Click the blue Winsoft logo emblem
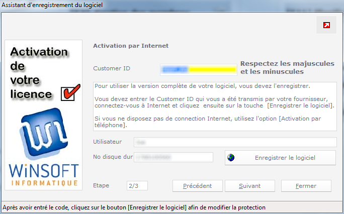 pyautogui.click(x=43, y=134)
